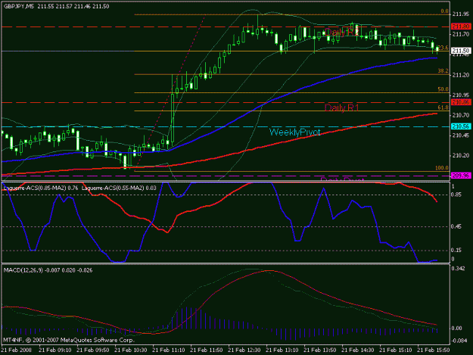This screenshot has width=473, height=355.
Task: Click the 21 Feb 13:10 time label
Action: (x=282, y=350)
